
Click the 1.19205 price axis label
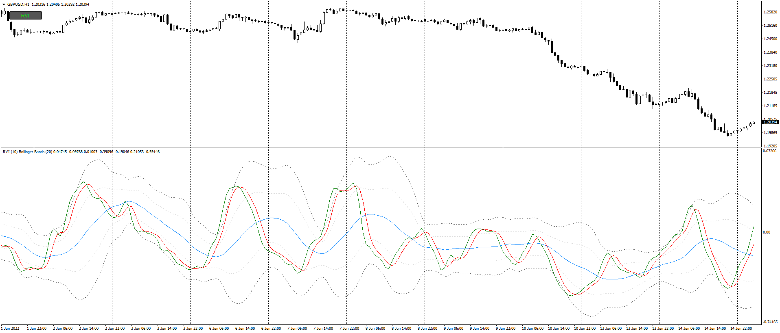[x=770, y=146]
